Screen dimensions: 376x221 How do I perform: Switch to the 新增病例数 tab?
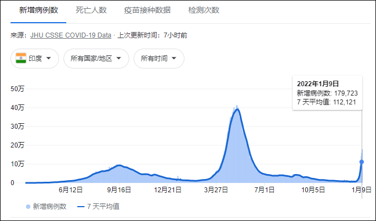[x=39, y=10]
